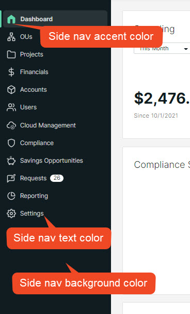Expand the This Month period dropdown
This screenshot has width=190, height=314.
coord(162,49)
